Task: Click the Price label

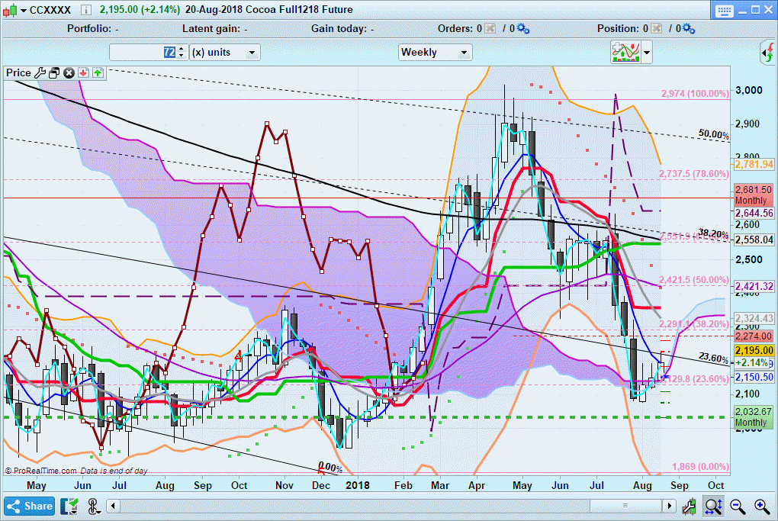Action: (x=18, y=72)
